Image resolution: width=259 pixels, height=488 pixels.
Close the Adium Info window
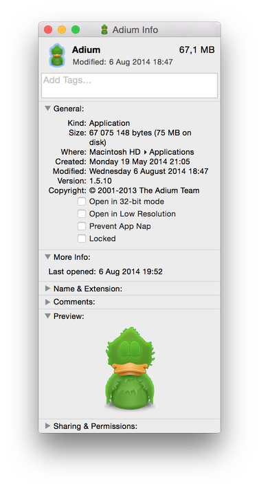[48, 30]
